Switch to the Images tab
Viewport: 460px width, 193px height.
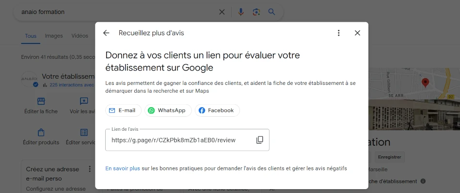coord(54,36)
